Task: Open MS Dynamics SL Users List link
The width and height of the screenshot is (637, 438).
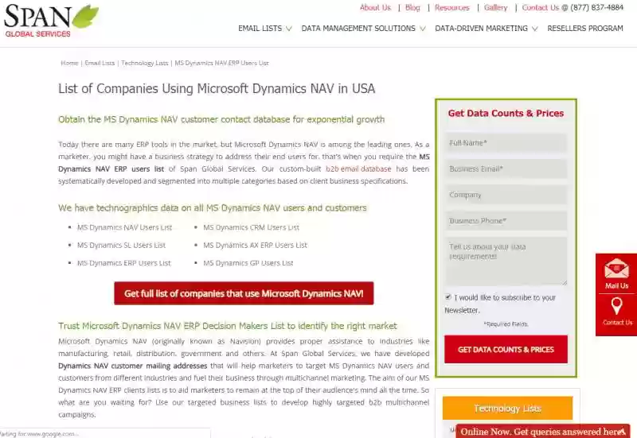Action: pos(122,246)
